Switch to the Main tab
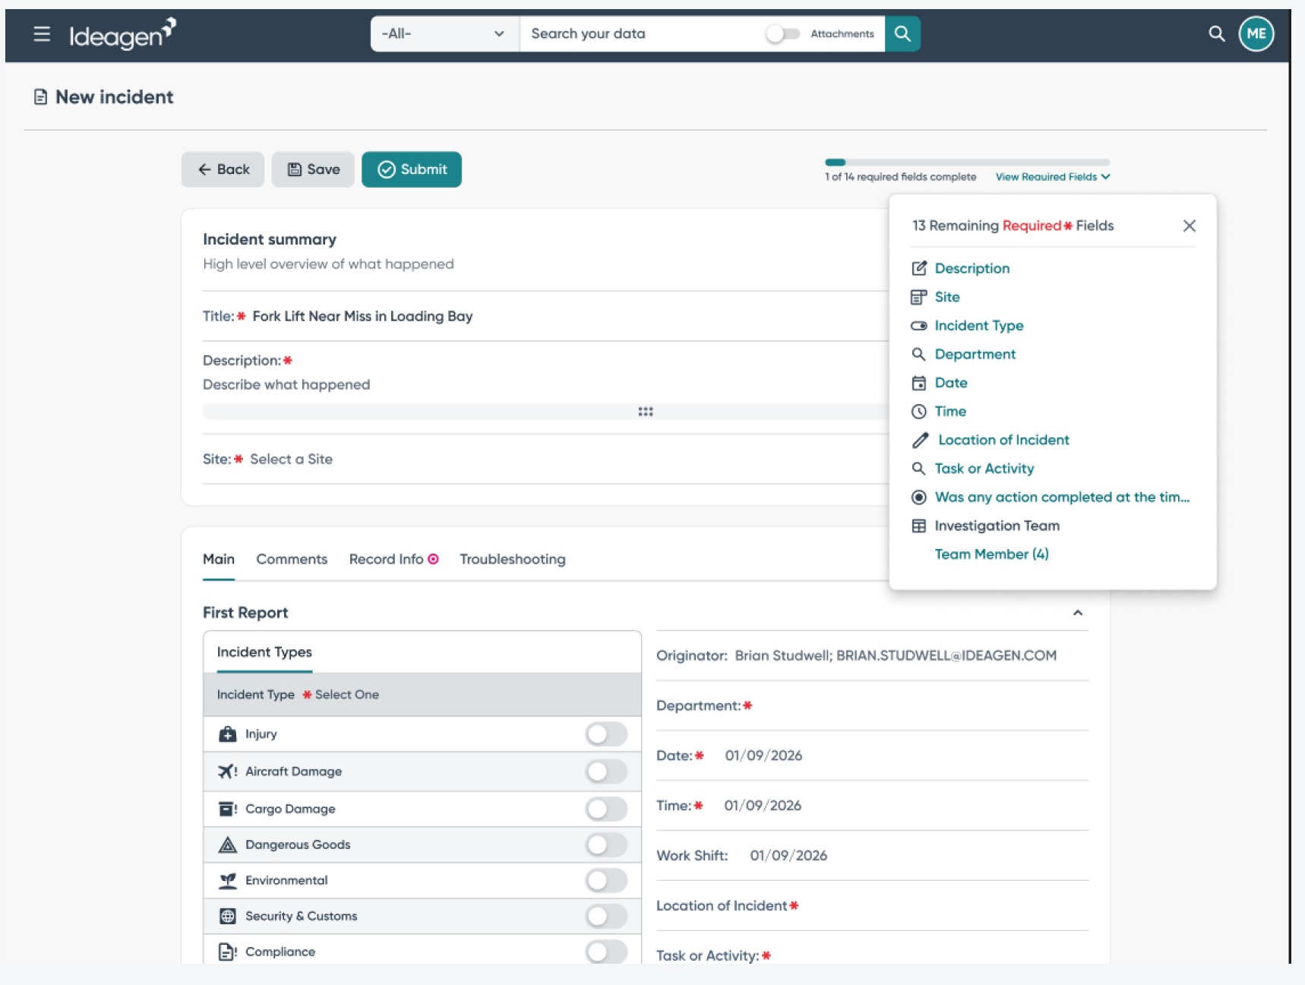This screenshot has width=1305, height=985. [x=219, y=559]
